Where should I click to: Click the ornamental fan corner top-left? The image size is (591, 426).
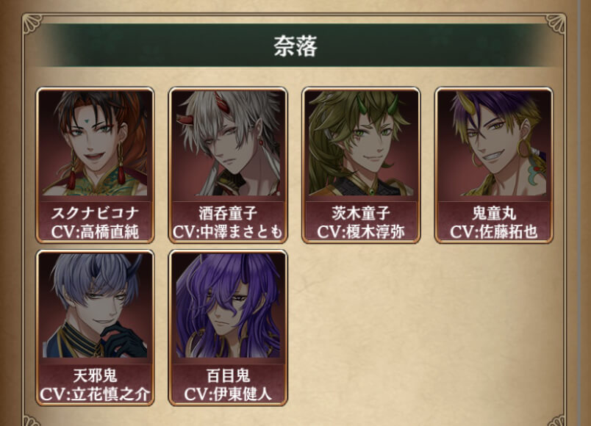pos(32,24)
